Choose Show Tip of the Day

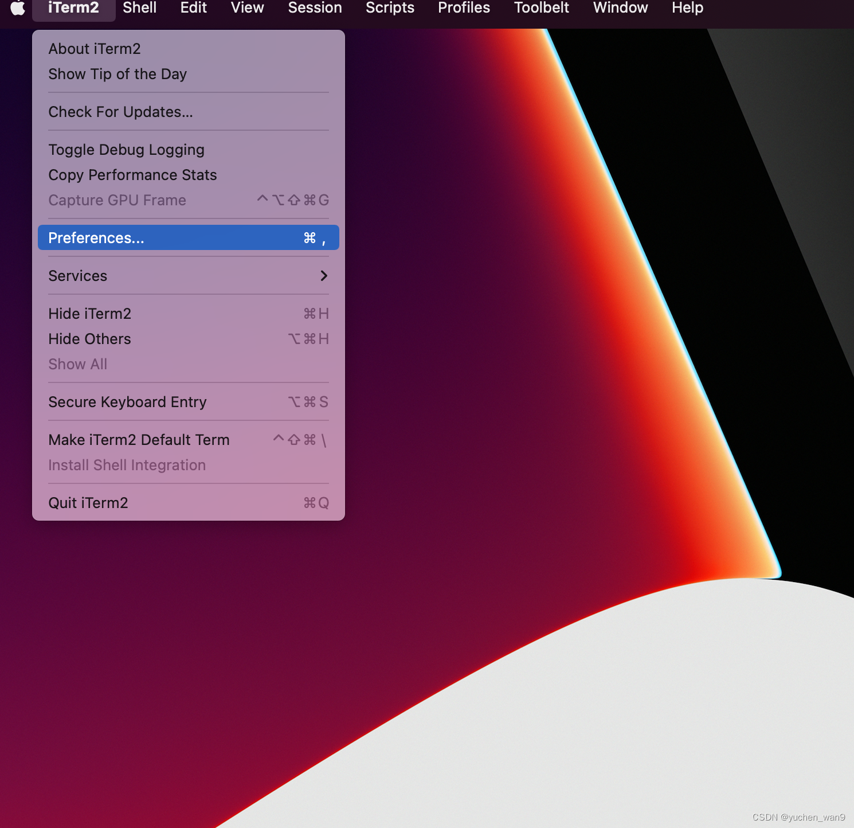pos(189,74)
